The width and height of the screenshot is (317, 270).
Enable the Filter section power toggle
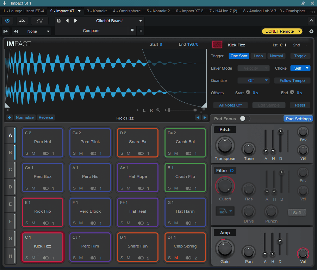[232, 171]
